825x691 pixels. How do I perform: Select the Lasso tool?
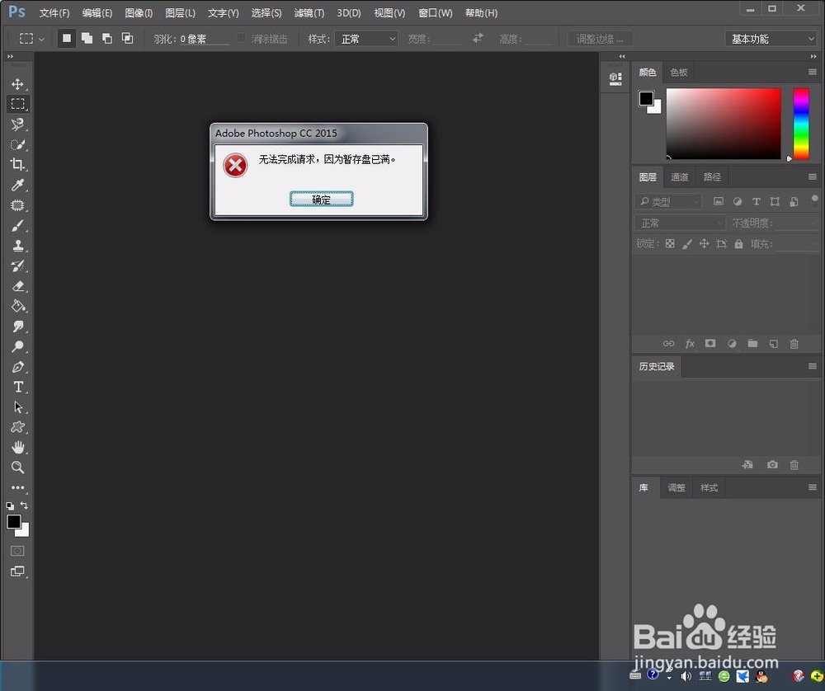pyautogui.click(x=17, y=125)
